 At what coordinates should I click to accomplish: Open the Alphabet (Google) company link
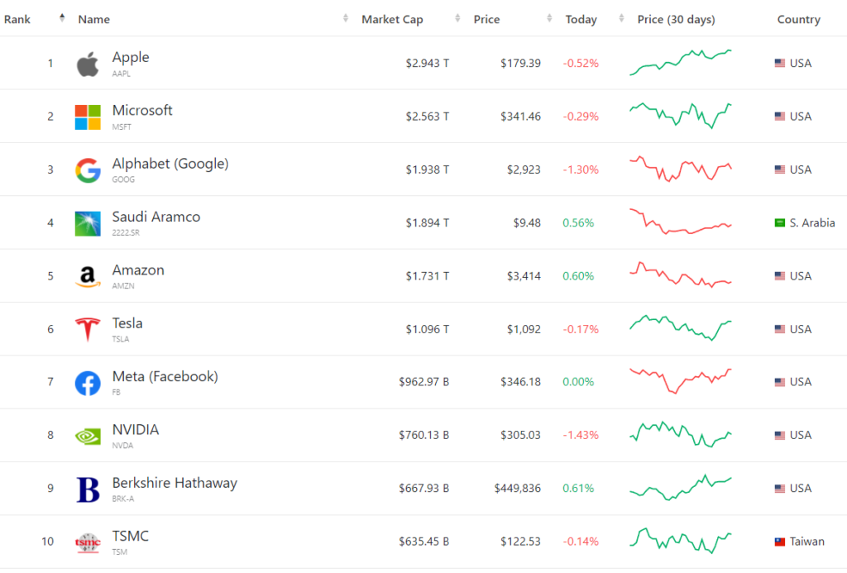pyautogui.click(x=170, y=164)
